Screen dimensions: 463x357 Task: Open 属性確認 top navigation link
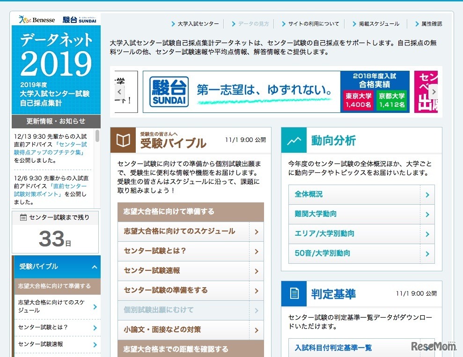click(x=428, y=24)
